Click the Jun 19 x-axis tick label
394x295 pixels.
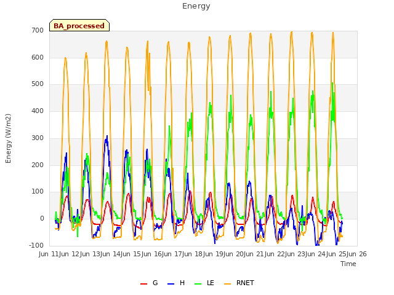pos(212,254)
